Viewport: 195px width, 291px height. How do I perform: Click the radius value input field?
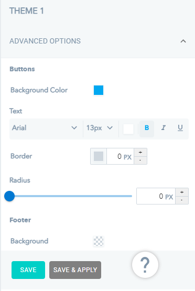156,196
